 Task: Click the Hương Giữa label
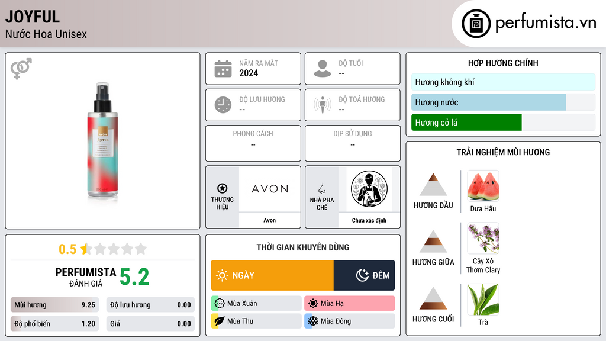pos(433,262)
